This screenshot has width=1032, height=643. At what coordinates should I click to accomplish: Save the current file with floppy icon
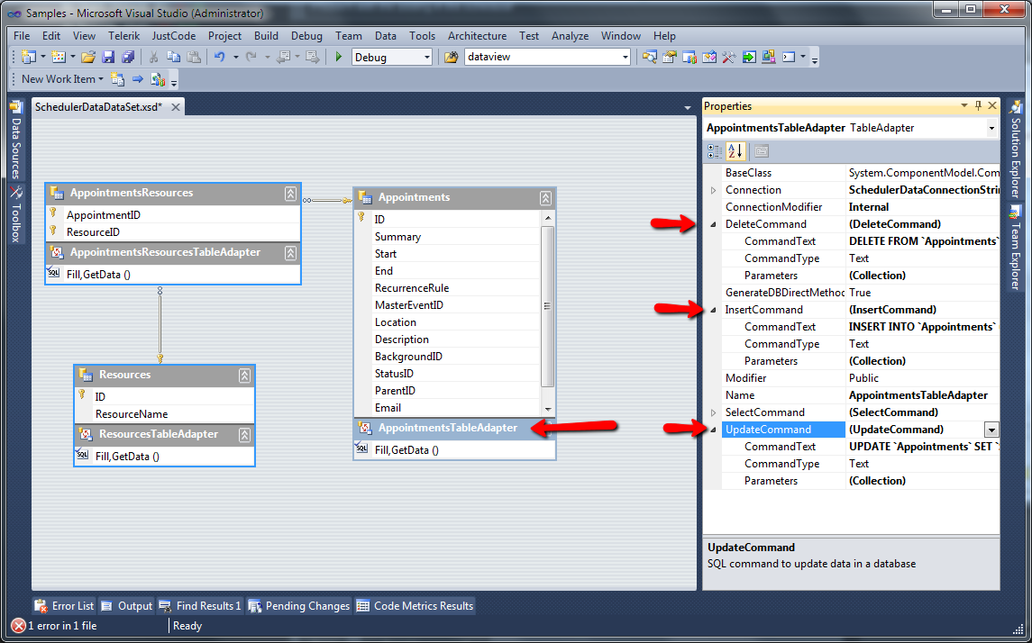(x=108, y=58)
